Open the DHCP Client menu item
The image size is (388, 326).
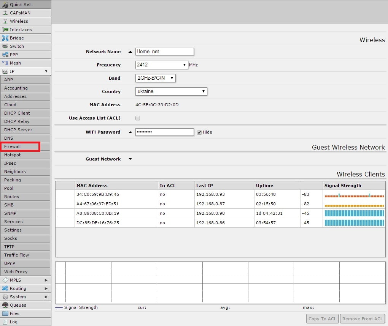click(x=25, y=113)
